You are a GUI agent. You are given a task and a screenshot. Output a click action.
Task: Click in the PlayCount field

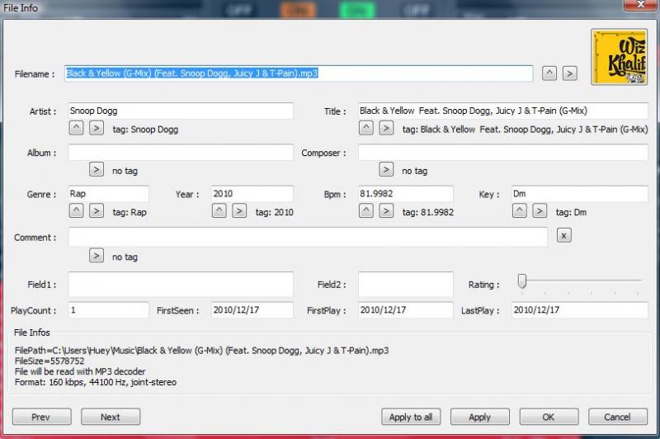tap(109, 310)
